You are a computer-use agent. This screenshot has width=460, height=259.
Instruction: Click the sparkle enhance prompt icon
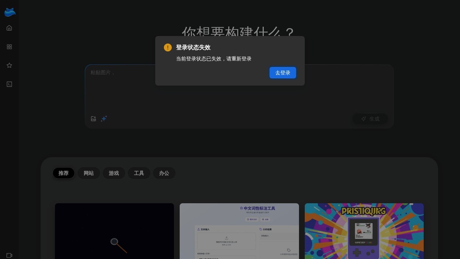(104, 119)
